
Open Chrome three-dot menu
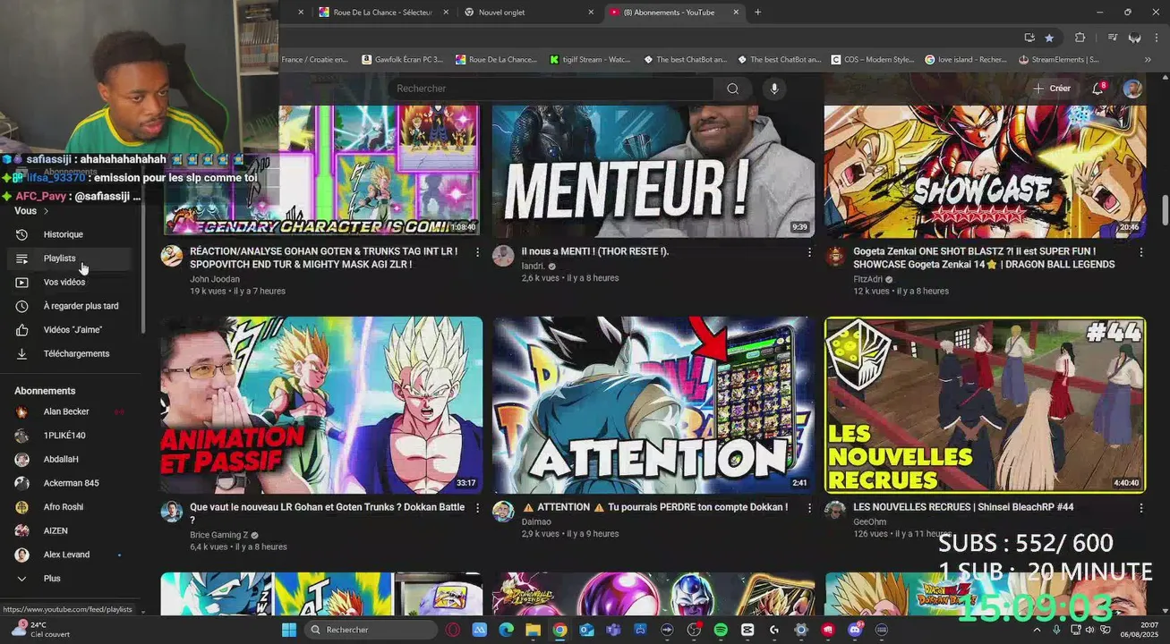pos(1157,38)
